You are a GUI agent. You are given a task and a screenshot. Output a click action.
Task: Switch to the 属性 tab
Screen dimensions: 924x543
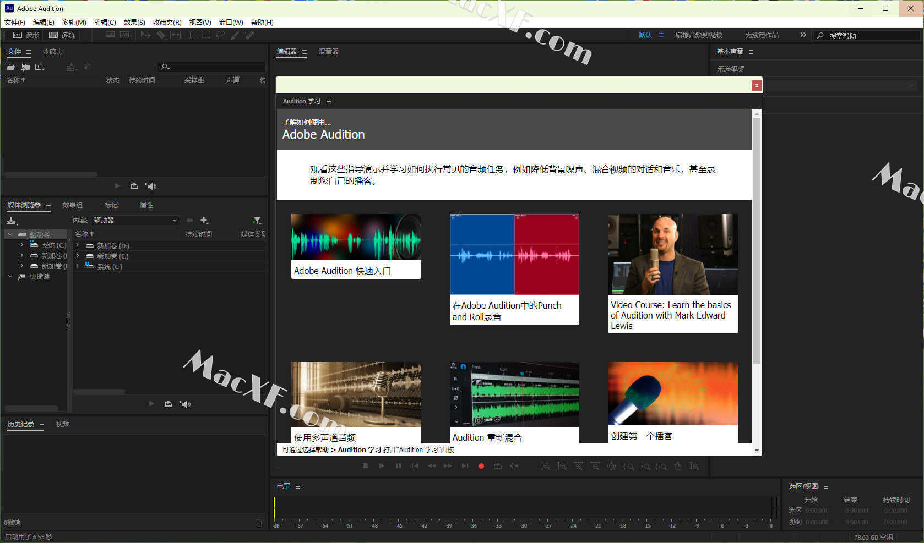(146, 205)
